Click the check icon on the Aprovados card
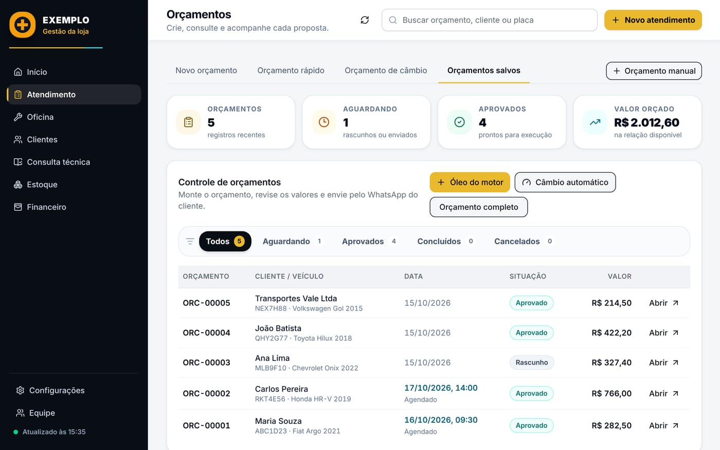The image size is (720, 450). tap(460, 122)
